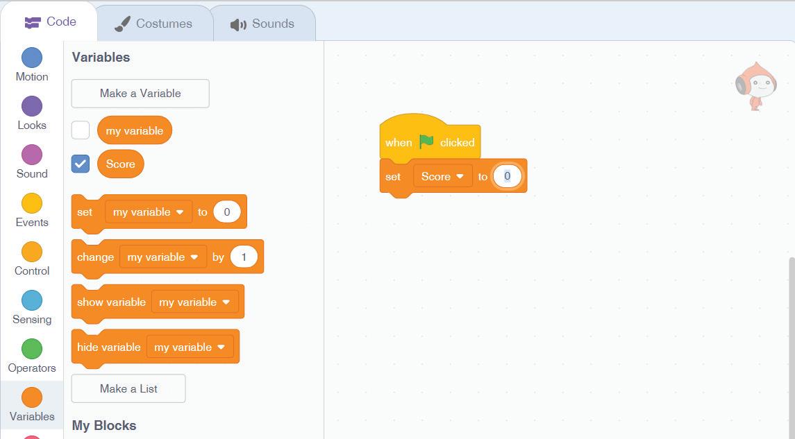
Task: Uncheck the Score variable checkbox
Action: (81, 164)
